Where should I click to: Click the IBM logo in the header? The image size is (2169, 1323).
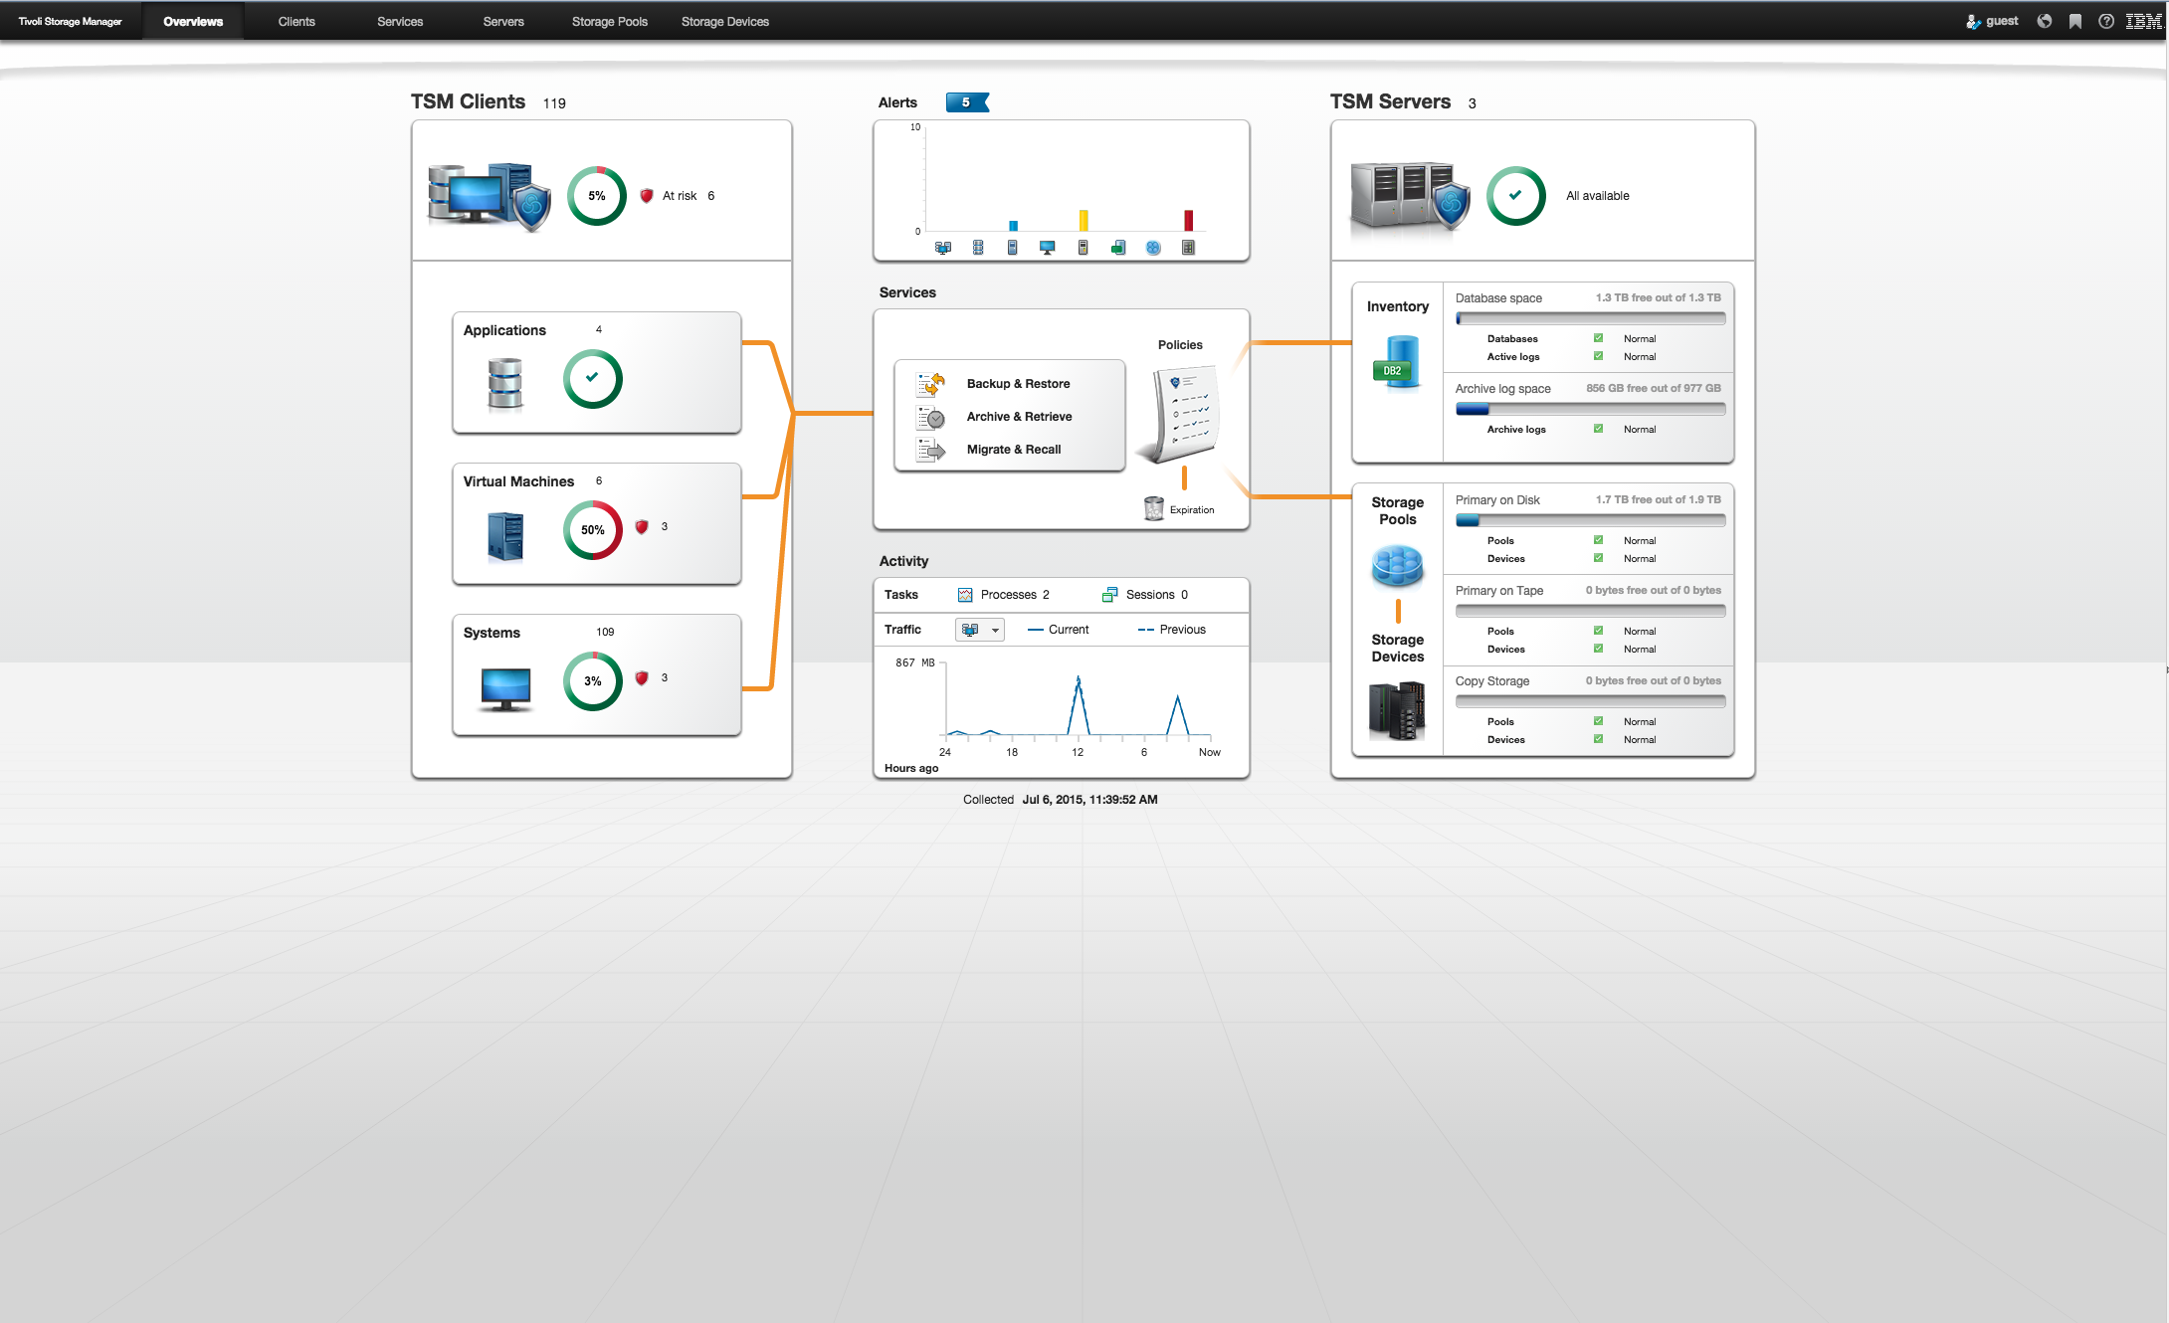pos(2144,21)
